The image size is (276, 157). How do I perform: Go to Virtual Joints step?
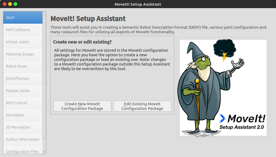tap(23, 42)
